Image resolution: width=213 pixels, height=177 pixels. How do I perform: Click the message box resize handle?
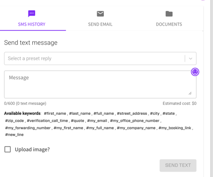click(190, 93)
